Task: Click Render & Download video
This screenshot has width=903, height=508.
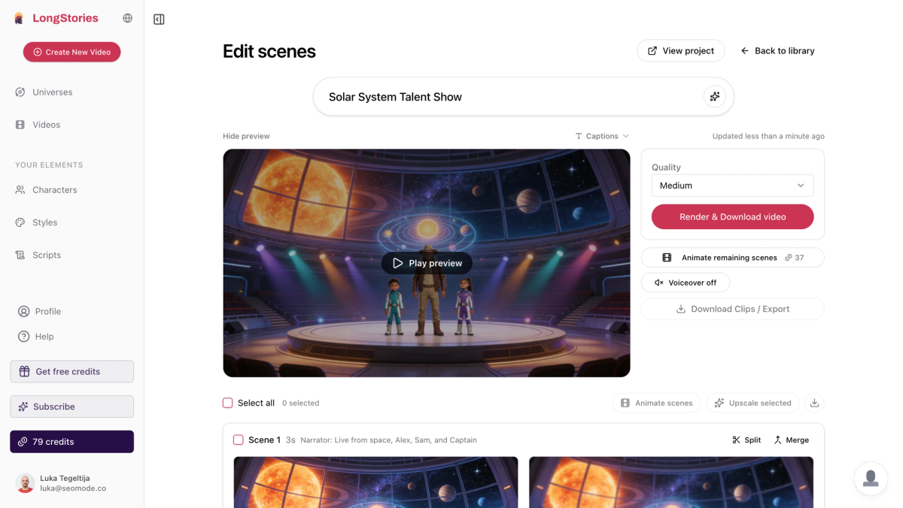Action: [x=732, y=216]
